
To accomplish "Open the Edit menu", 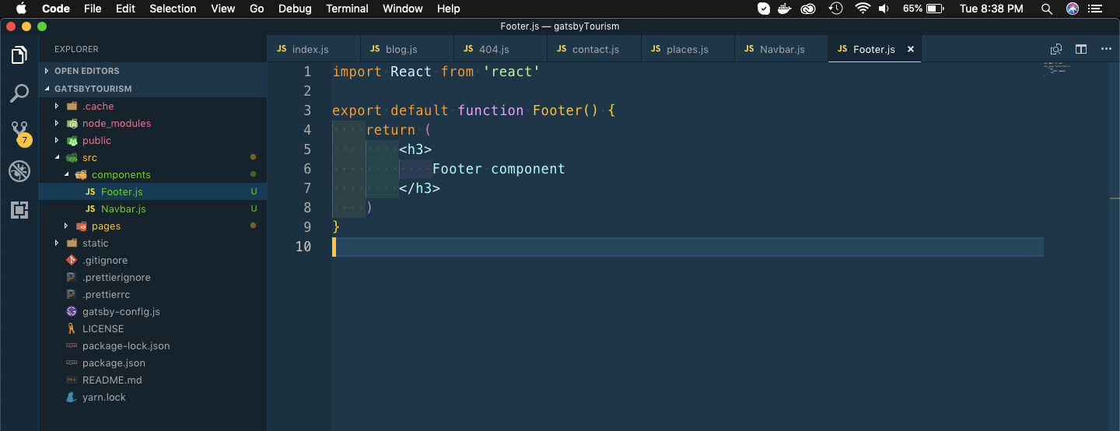I will [125, 9].
